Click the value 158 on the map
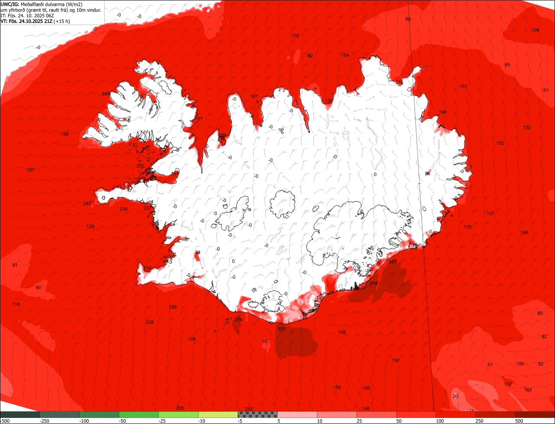The image size is (555, 424). pyautogui.click(x=192, y=339)
